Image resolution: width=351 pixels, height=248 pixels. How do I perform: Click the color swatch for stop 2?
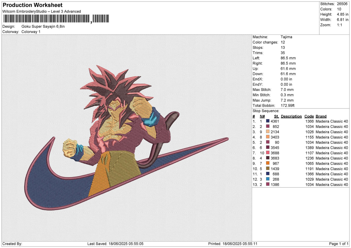coord(268,127)
